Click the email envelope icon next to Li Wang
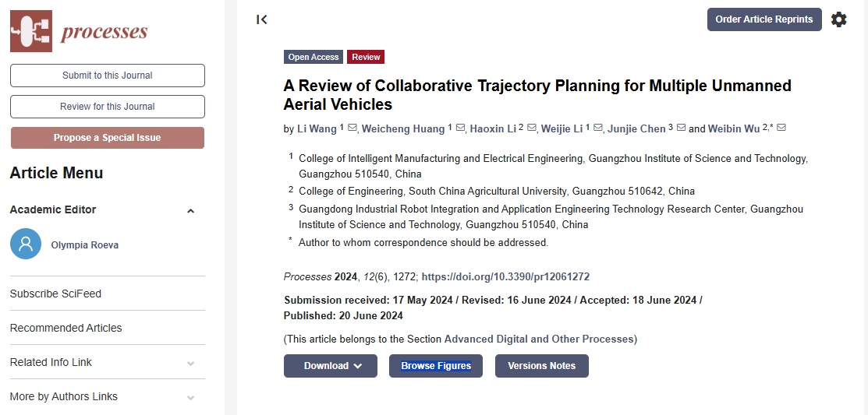The image size is (868, 415). pyautogui.click(x=352, y=128)
